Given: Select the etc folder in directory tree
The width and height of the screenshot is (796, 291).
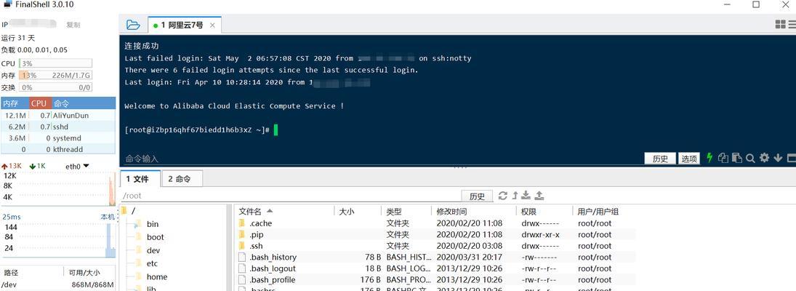Looking at the screenshot, I should pyautogui.click(x=153, y=263).
